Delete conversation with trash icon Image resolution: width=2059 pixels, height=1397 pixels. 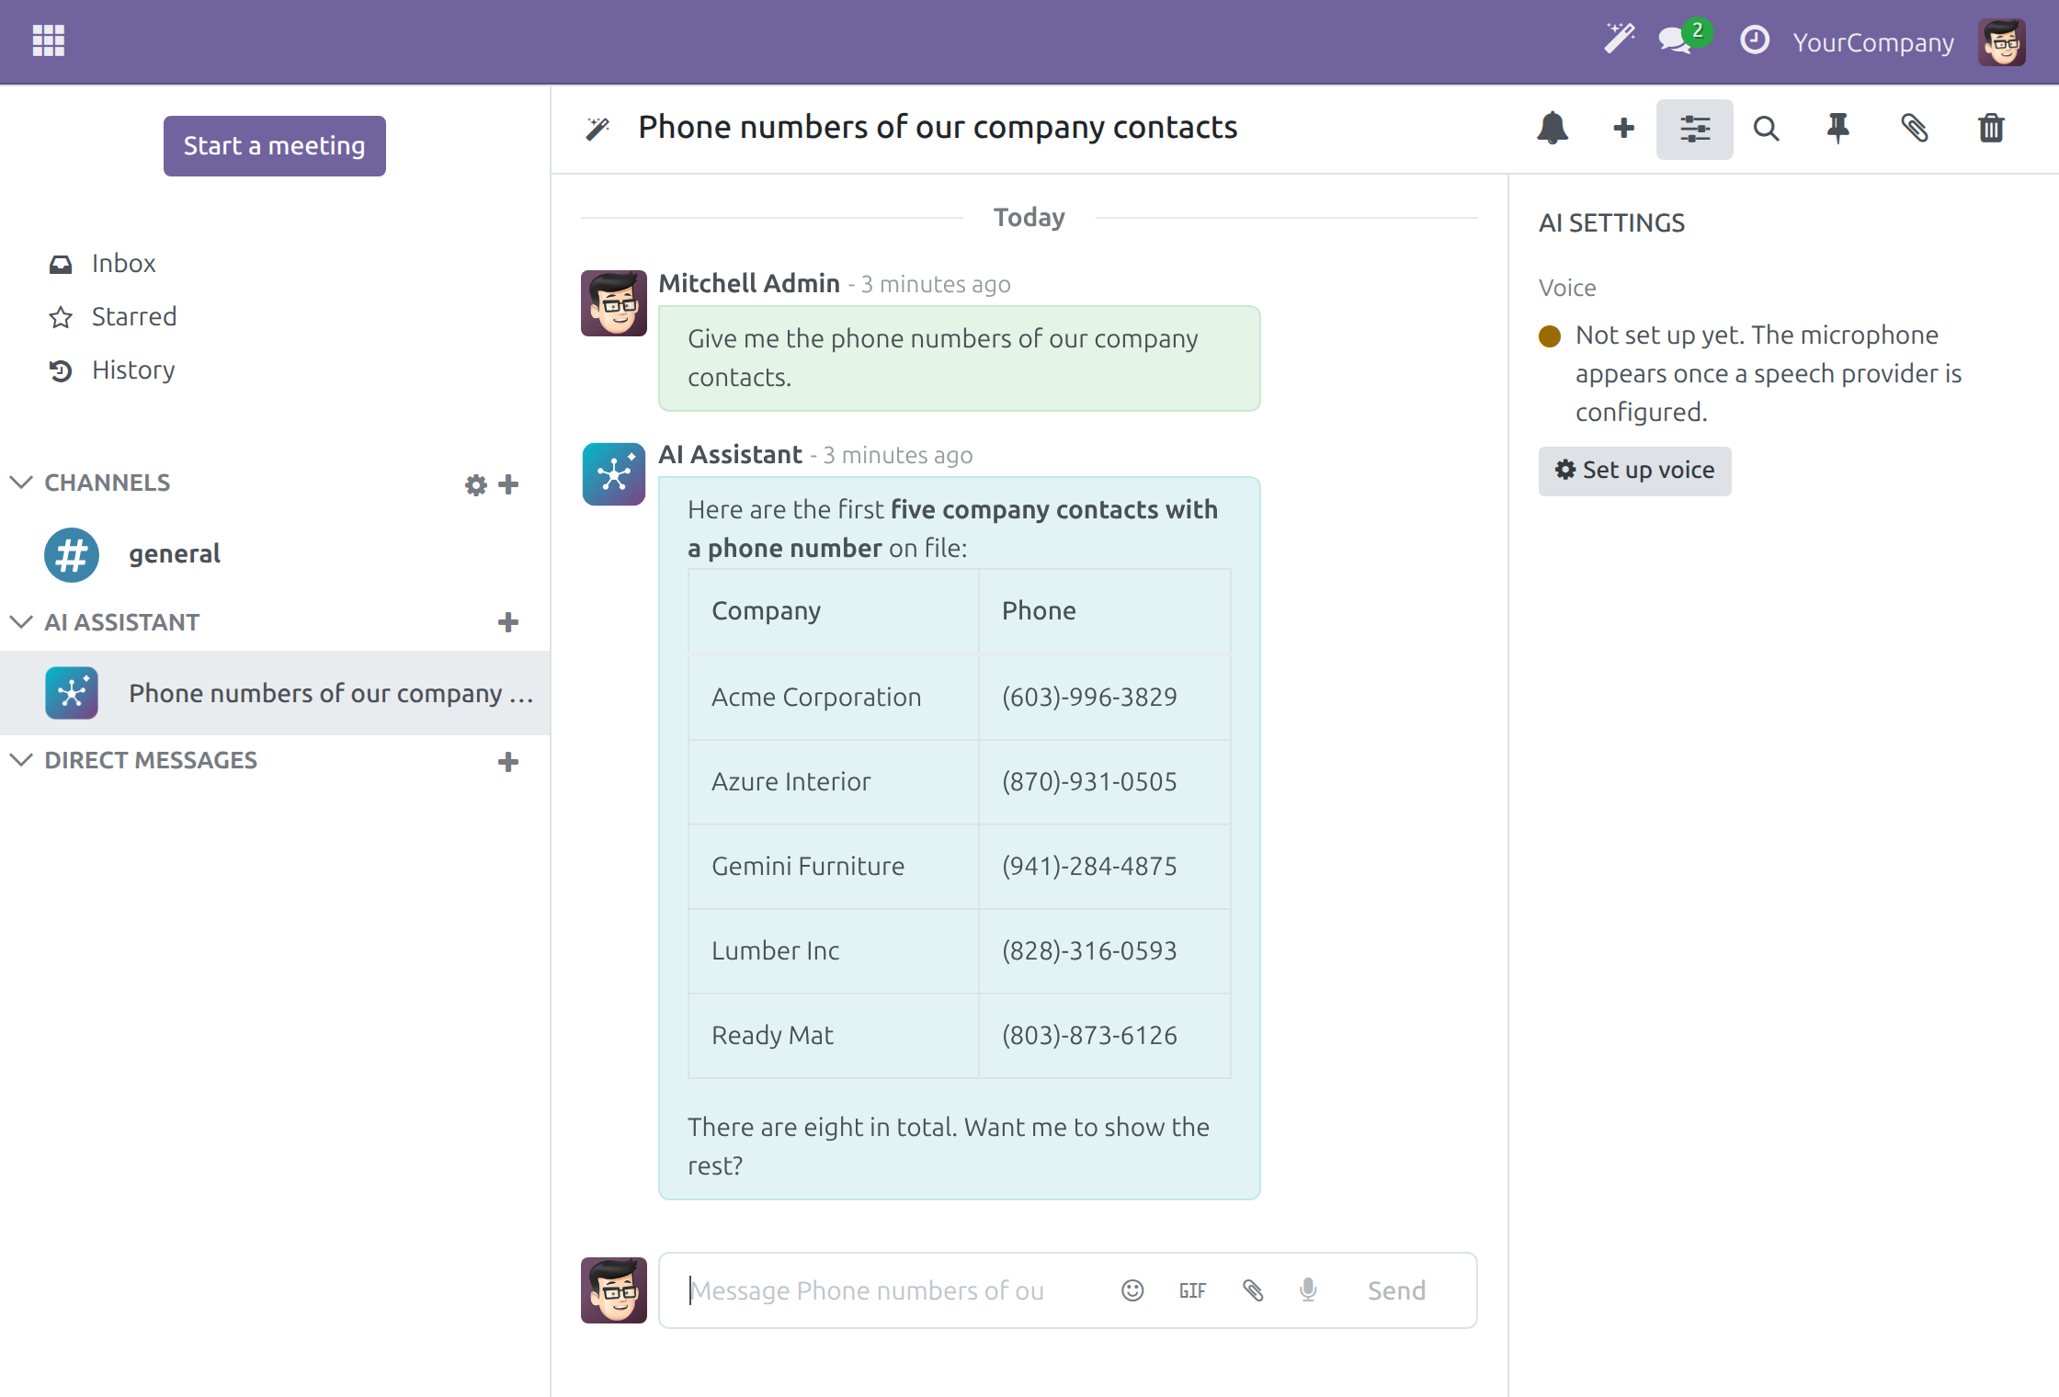[1991, 129]
